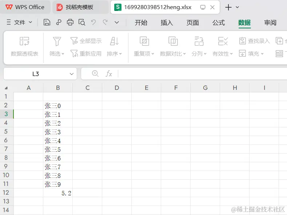Click the export-to-PDF icon beside Save
Screen dimensions: 287x215
click(59, 23)
